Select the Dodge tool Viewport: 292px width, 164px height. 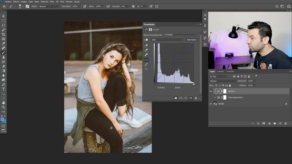[3, 80]
